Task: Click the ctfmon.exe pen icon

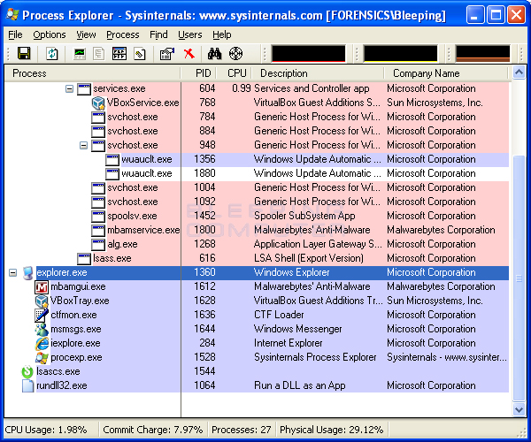Action: (x=42, y=316)
